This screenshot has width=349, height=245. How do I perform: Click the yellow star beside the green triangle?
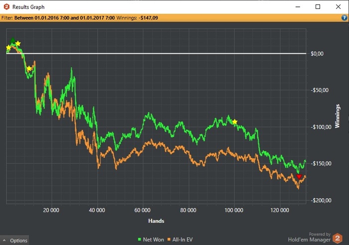[18, 44]
